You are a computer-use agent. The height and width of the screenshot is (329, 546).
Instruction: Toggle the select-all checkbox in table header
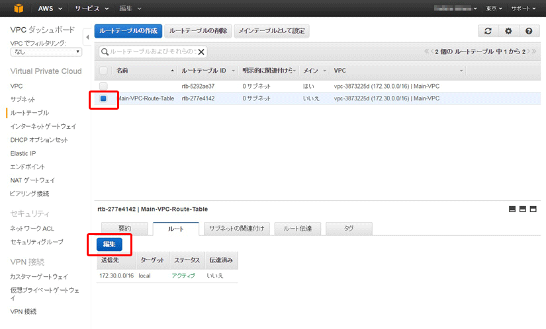103,70
